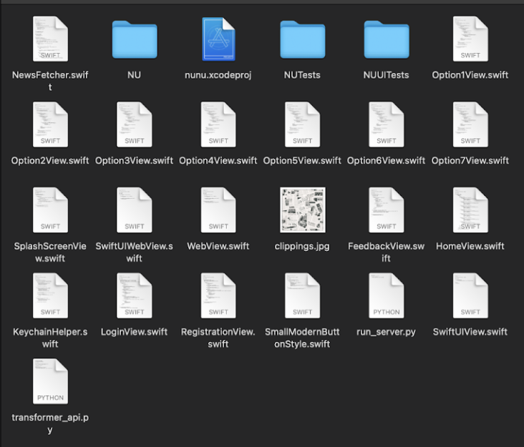Click the SplashScreenView.swift name label
The height and width of the screenshot is (447, 524).
point(50,252)
